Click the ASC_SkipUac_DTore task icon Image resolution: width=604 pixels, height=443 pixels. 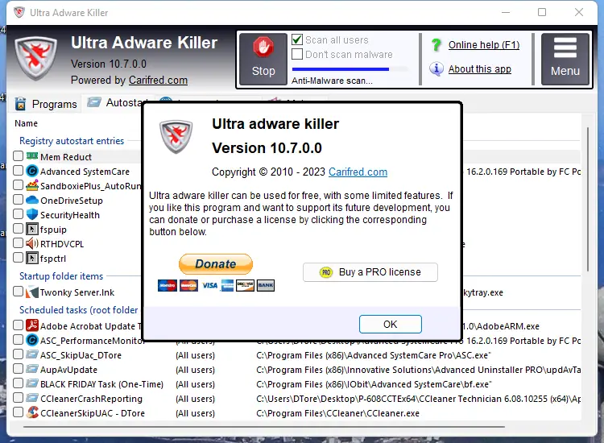[32, 354]
